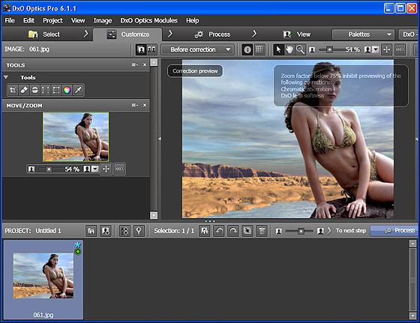The width and height of the screenshot is (420, 323).
Task: Close the TOOLS palette
Action: coord(145,64)
